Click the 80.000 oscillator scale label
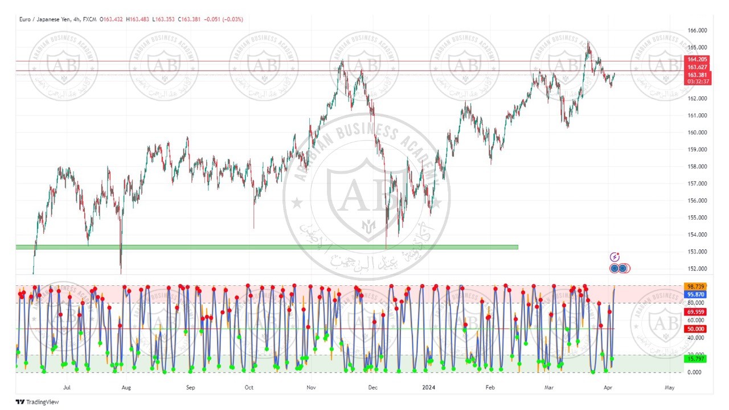Image resolution: width=729 pixels, height=410 pixels. [x=697, y=304]
